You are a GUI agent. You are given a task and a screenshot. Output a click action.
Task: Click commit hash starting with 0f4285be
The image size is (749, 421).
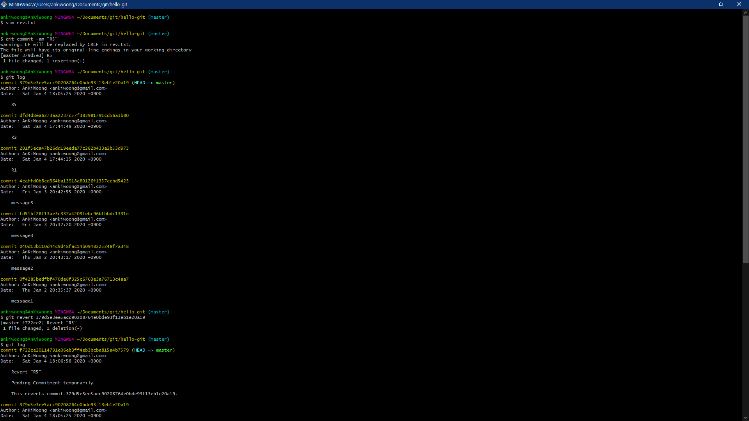click(74, 279)
